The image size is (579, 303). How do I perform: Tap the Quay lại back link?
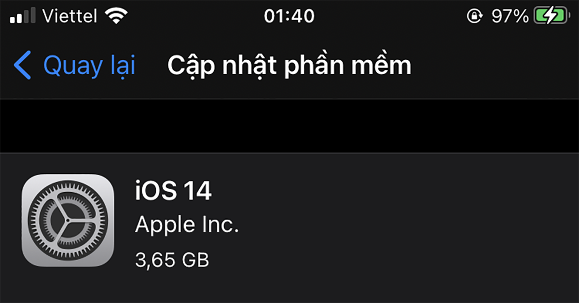click(89, 66)
